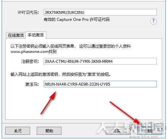Screen dimensions: 167x139
Task: Focus the 许可证代码 license code field
Action: [100, 12]
